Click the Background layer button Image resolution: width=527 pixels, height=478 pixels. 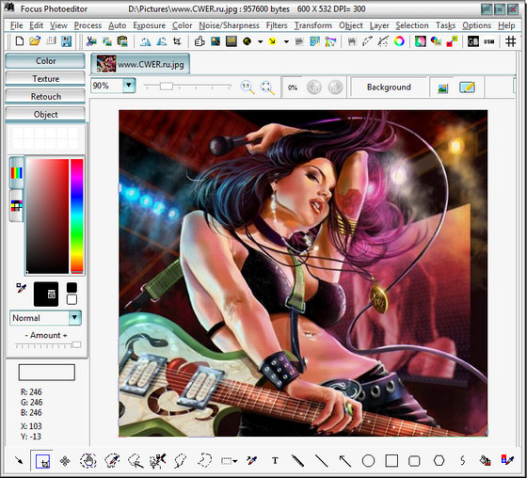click(x=389, y=88)
